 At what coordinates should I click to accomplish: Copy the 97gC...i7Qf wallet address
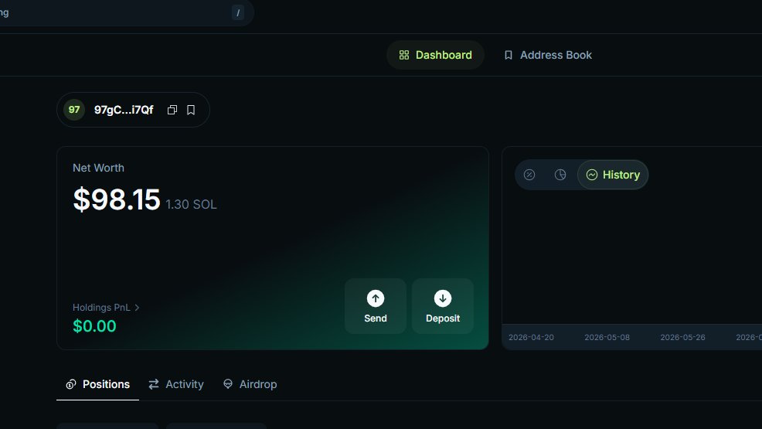coord(172,110)
